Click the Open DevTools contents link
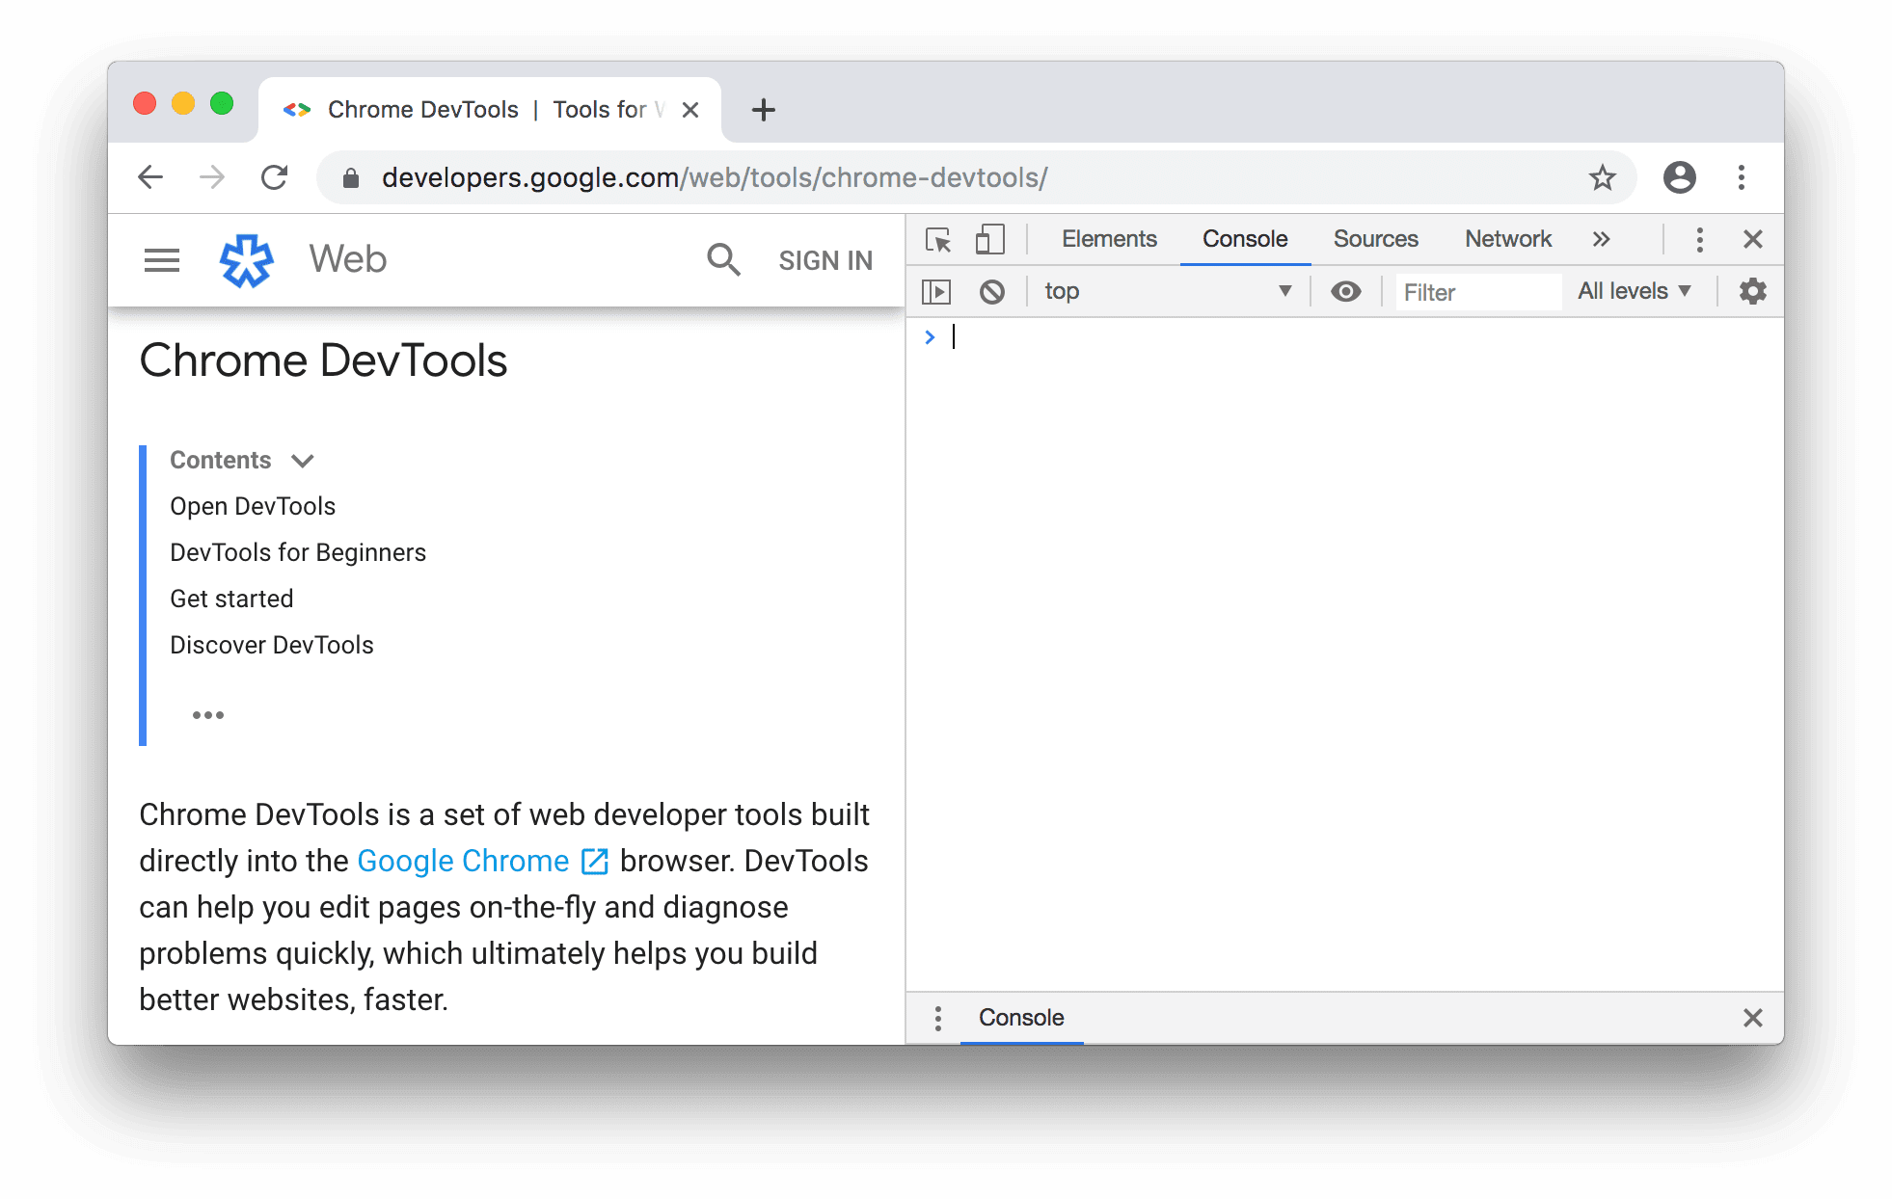 254,506
